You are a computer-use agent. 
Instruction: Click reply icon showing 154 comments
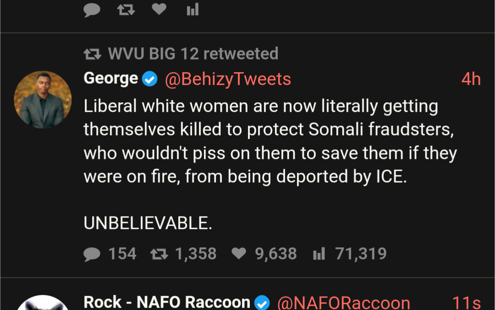pyautogui.click(x=92, y=254)
